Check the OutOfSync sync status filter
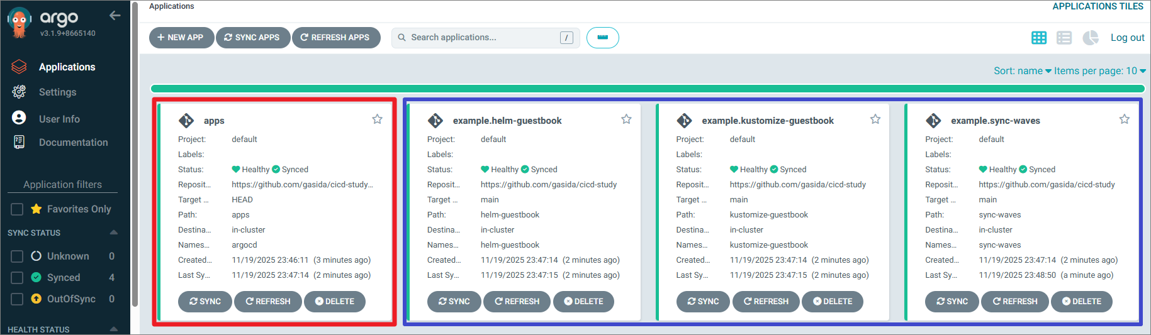 coord(17,299)
